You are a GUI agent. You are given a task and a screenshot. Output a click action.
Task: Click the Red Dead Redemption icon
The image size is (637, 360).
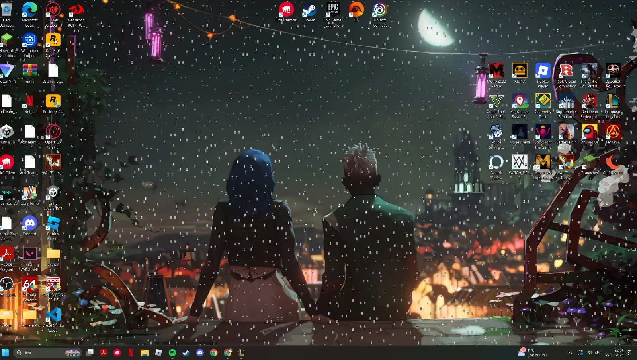tap(590, 106)
